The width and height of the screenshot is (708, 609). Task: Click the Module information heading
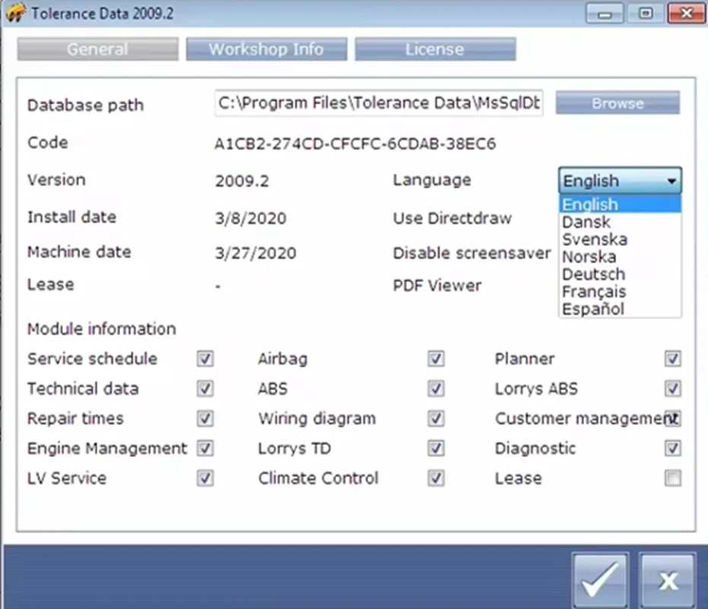point(102,329)
